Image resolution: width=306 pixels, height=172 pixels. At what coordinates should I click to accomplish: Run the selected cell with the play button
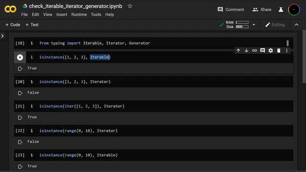tap(20, 57)
